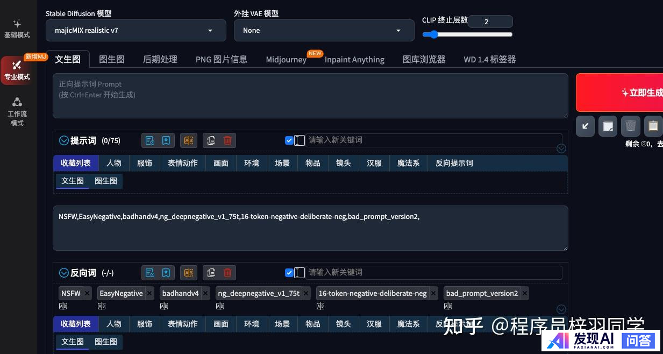
Task: Open Stable Diffusion 模型 dropdown
Action: 136,31
